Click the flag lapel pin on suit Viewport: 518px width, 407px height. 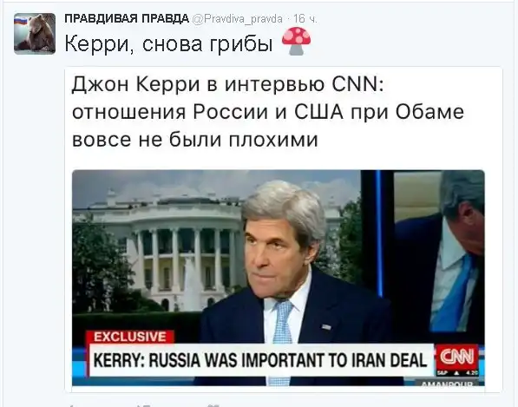tap(326, 327)
